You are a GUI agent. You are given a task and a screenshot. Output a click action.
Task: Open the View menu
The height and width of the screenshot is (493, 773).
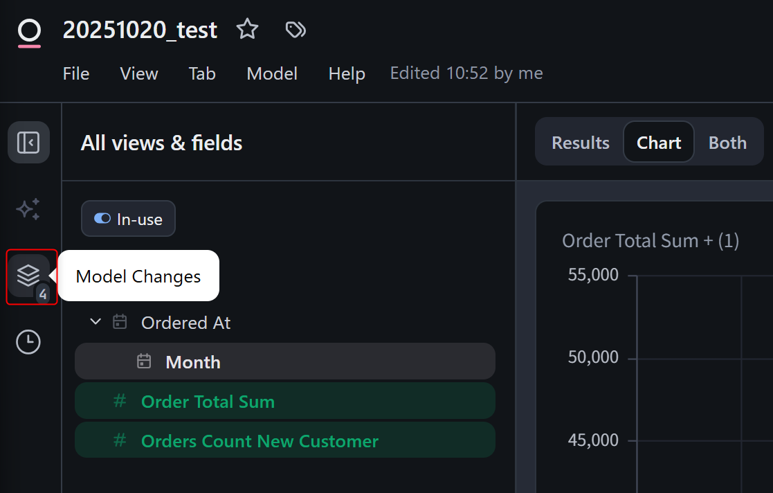139,73
